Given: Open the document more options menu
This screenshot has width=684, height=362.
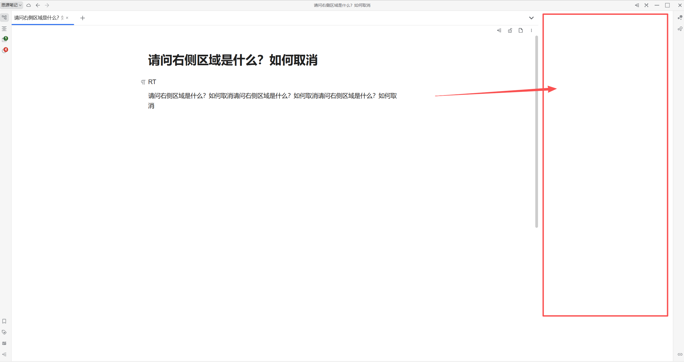Looking at the screenshot, I should [531, 30].
